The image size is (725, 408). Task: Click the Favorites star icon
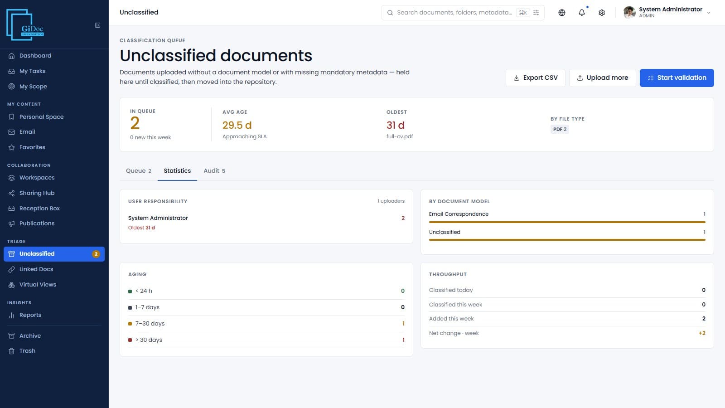[x=12, y=147]
